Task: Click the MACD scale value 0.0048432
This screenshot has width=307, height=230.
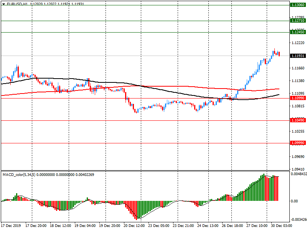Action: (x=298, y=174)
